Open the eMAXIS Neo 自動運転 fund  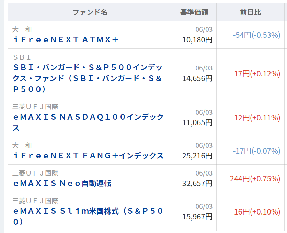click(x=62, y=183)
